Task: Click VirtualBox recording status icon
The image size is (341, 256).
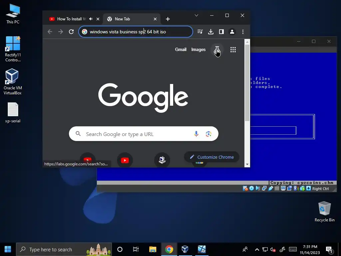Action: [x=289, y=189]
